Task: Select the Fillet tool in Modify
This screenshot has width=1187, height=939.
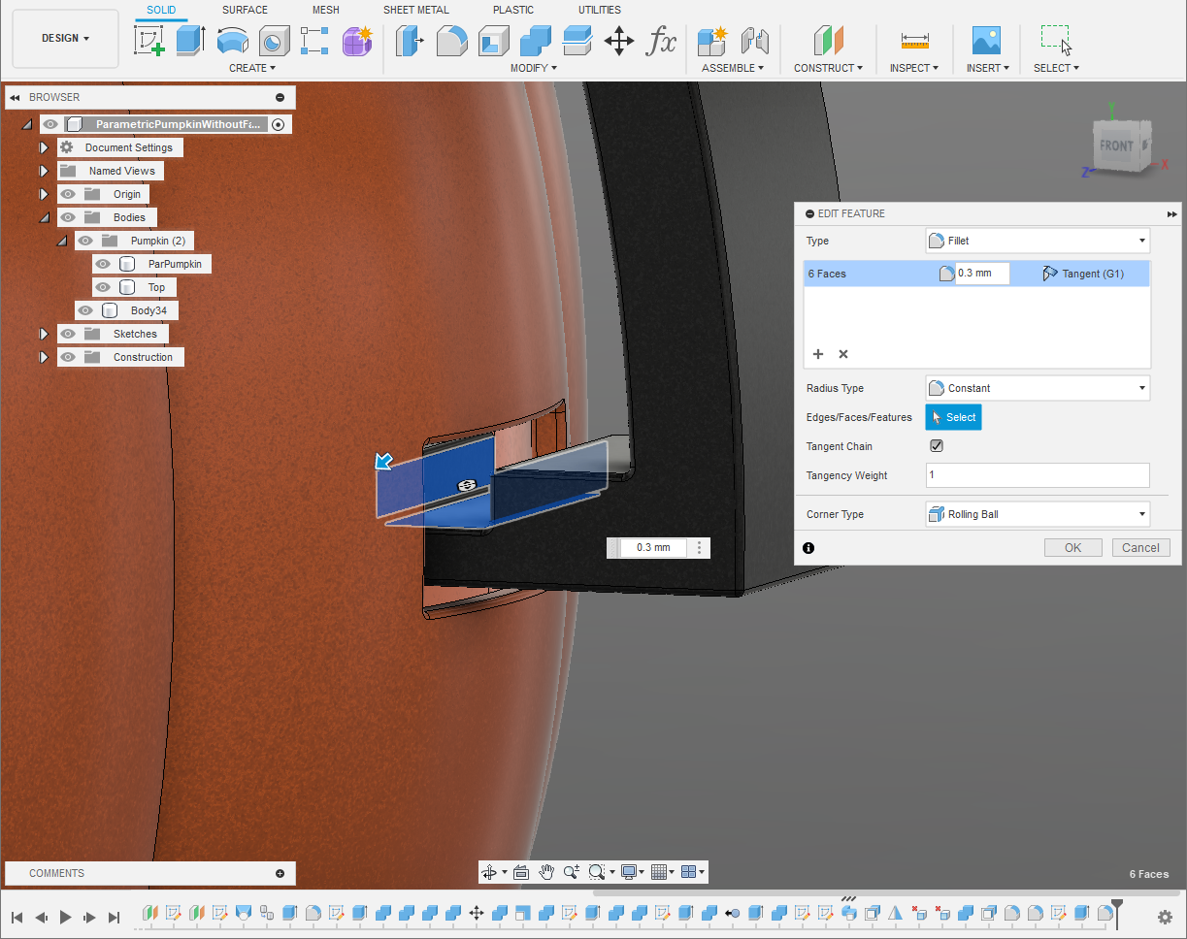Action: point(451,41)
